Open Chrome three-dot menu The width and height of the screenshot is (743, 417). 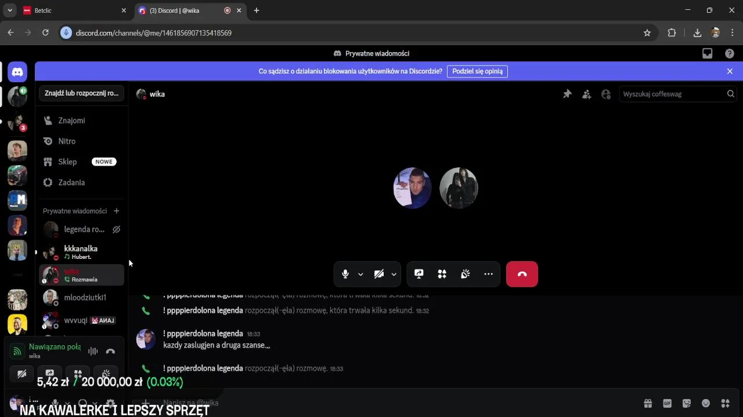(733, 33)
